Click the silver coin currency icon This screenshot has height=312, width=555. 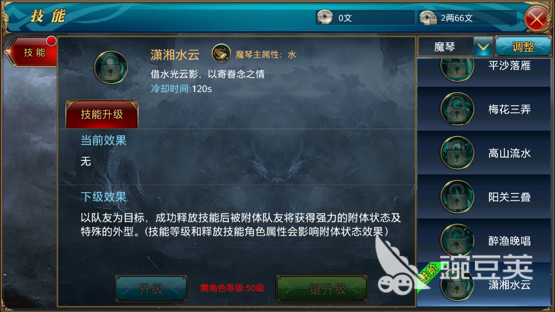click(x=324, y=17)
